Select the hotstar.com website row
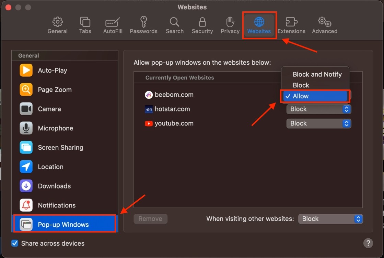 248,109
